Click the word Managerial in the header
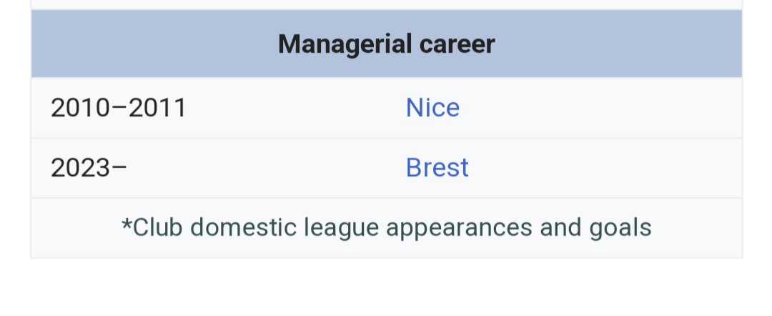772x316 pixels. tap(345, 45)
